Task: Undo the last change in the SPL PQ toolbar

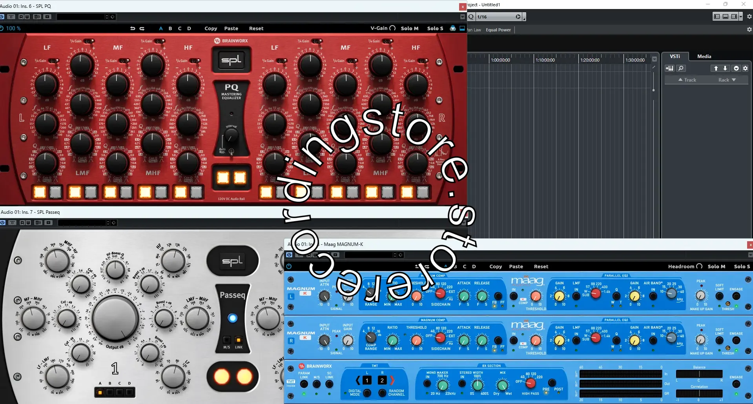Action: click(133, 28)
